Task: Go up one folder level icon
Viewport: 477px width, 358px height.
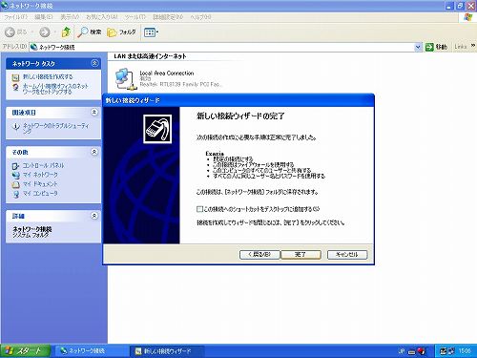Action: coord(66,32)
